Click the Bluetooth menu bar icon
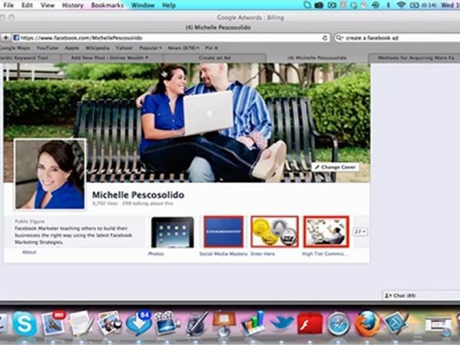460x345 pixels. click(388, 5)
